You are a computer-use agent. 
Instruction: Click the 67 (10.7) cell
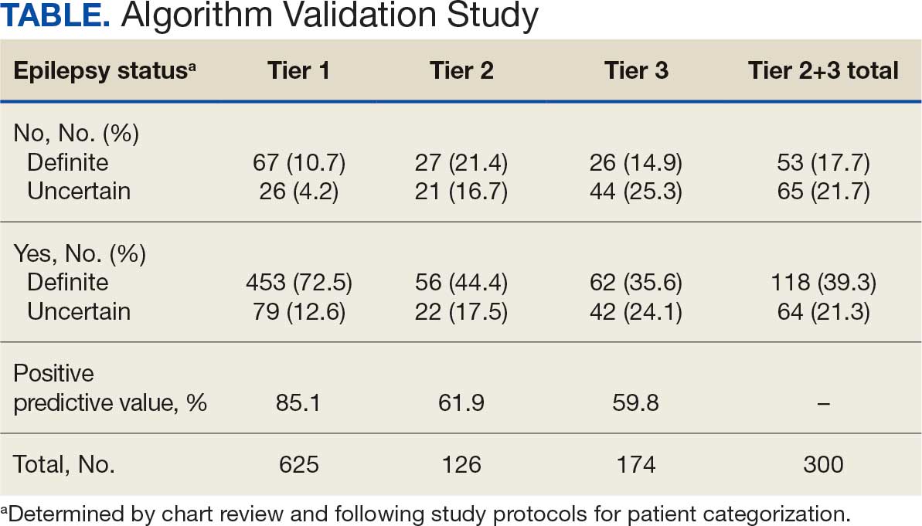[298, 162]
